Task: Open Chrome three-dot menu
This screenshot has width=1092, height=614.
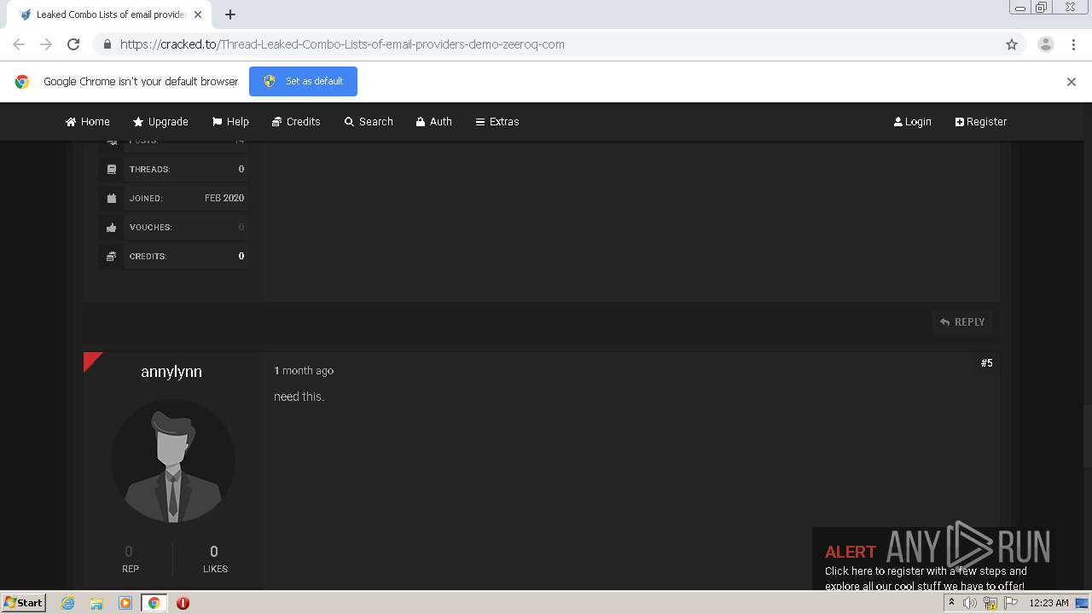Action: (1073, 44)
